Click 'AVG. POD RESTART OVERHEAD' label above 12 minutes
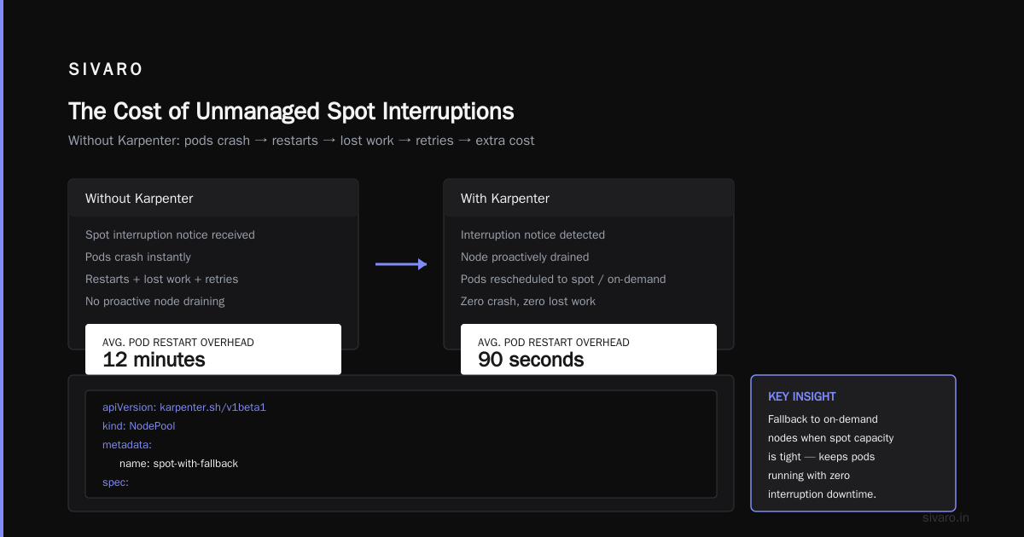Screen dimensions: 1024x537 pyautogui.click(x=178, y=343)
